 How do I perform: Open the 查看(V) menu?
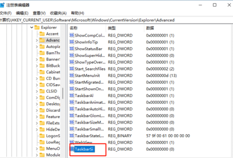[39, 13]
